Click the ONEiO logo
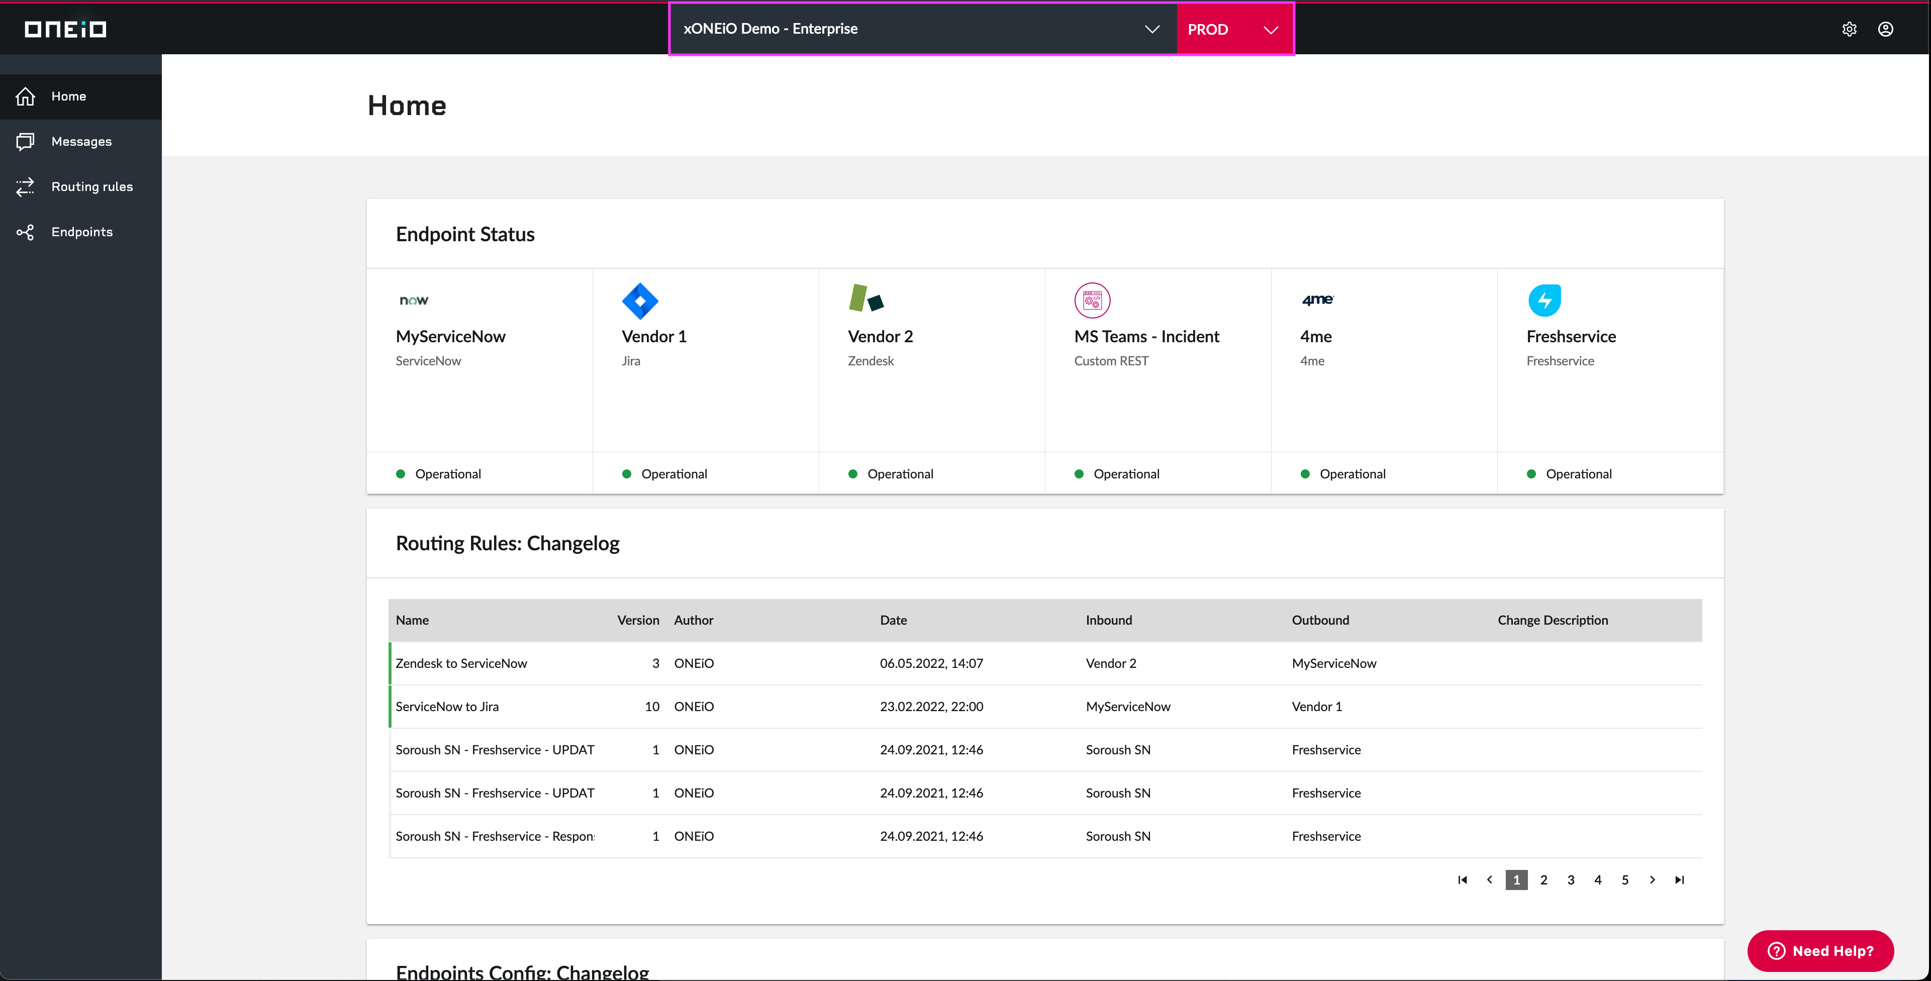This screenshot has width=1931, height=981. [65, 29]
